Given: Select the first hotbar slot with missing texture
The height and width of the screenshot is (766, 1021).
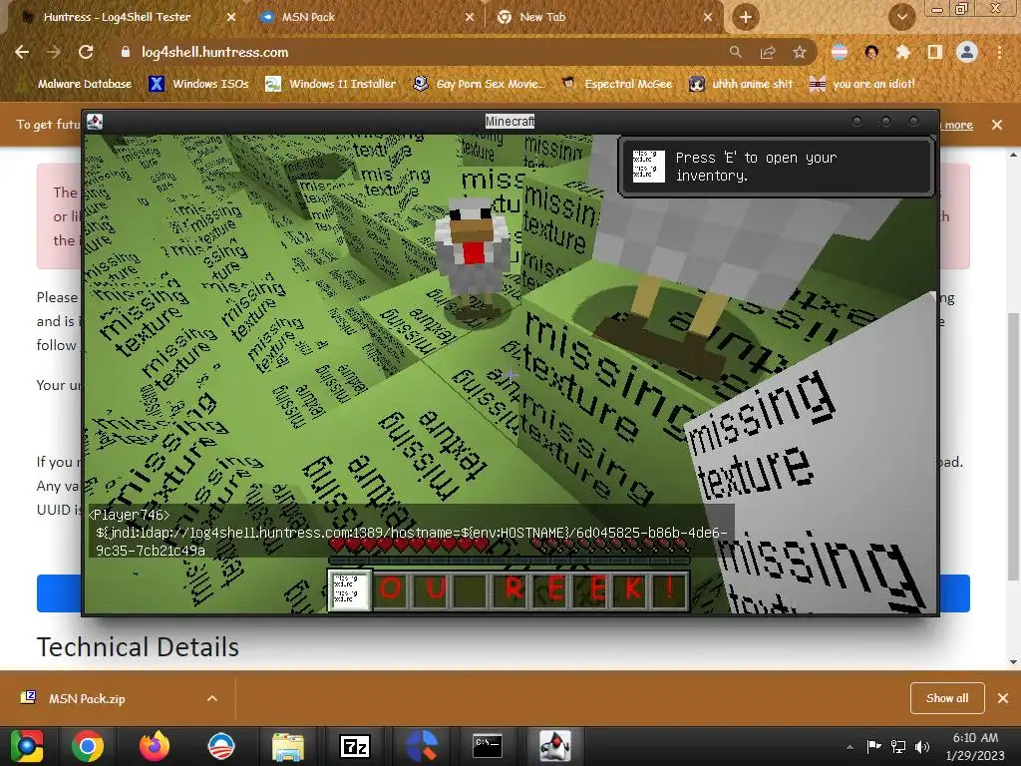Looking at the screenshot, I should coord(350,590).
